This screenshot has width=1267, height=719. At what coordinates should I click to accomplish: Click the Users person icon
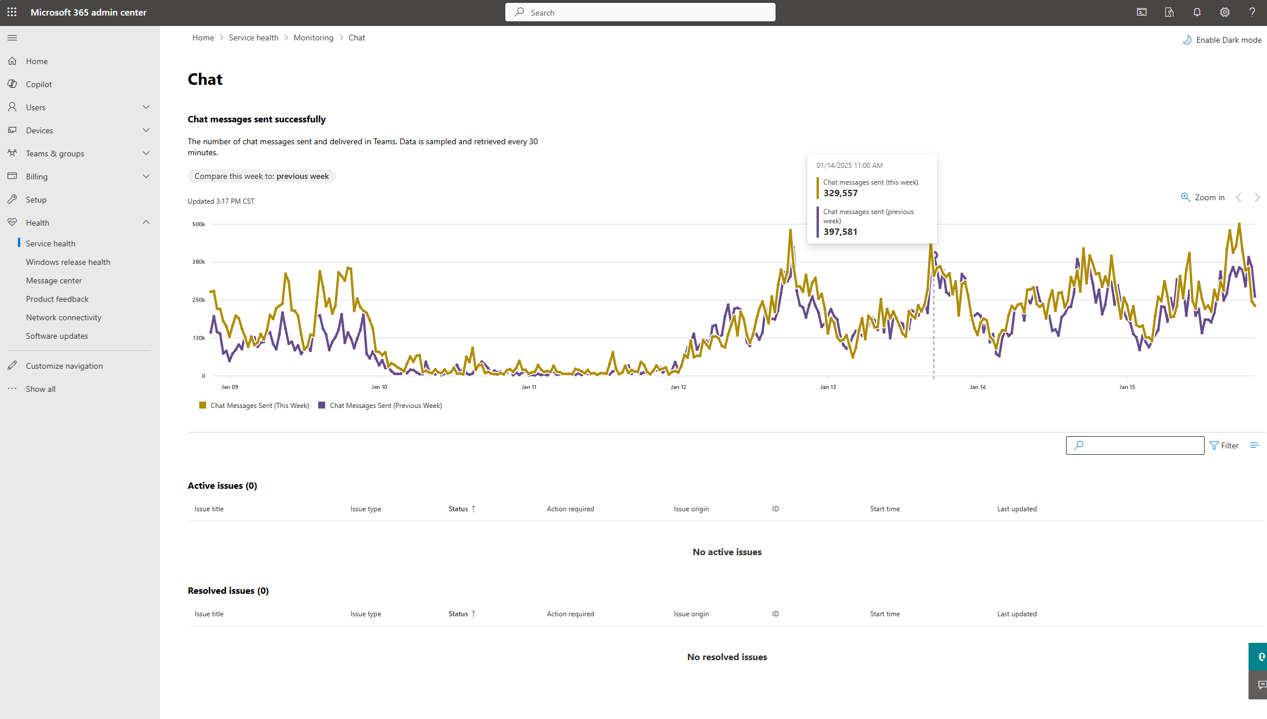12,107
